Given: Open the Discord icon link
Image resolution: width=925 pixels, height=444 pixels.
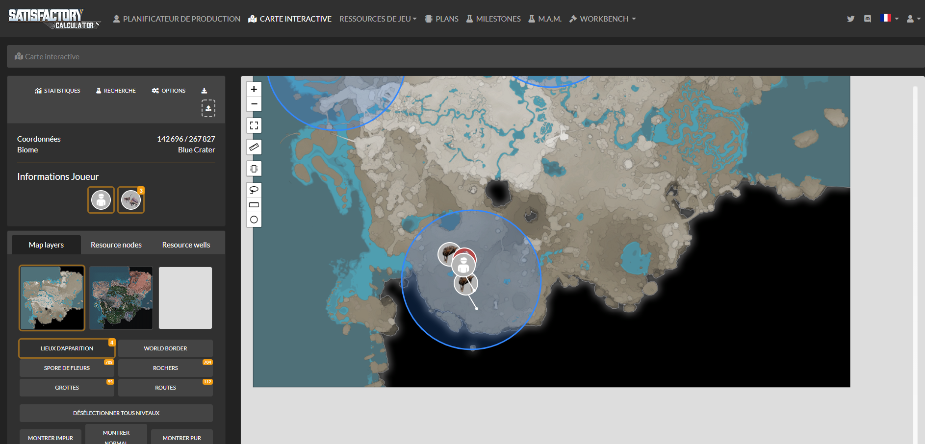Looking at the screenshot, I should click(868, 19).
